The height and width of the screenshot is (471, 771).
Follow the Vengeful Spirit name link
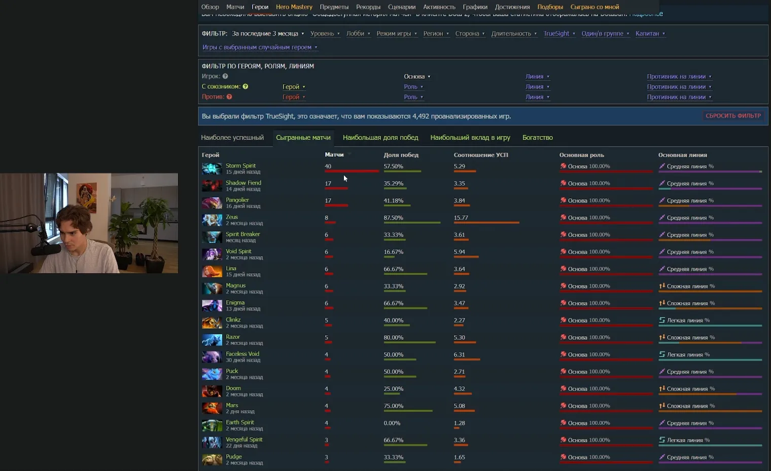click(x=244, y=439)
